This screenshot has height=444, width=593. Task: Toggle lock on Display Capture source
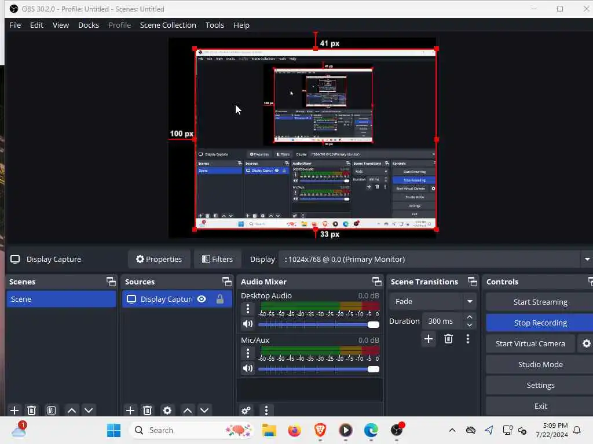(219, 299)
